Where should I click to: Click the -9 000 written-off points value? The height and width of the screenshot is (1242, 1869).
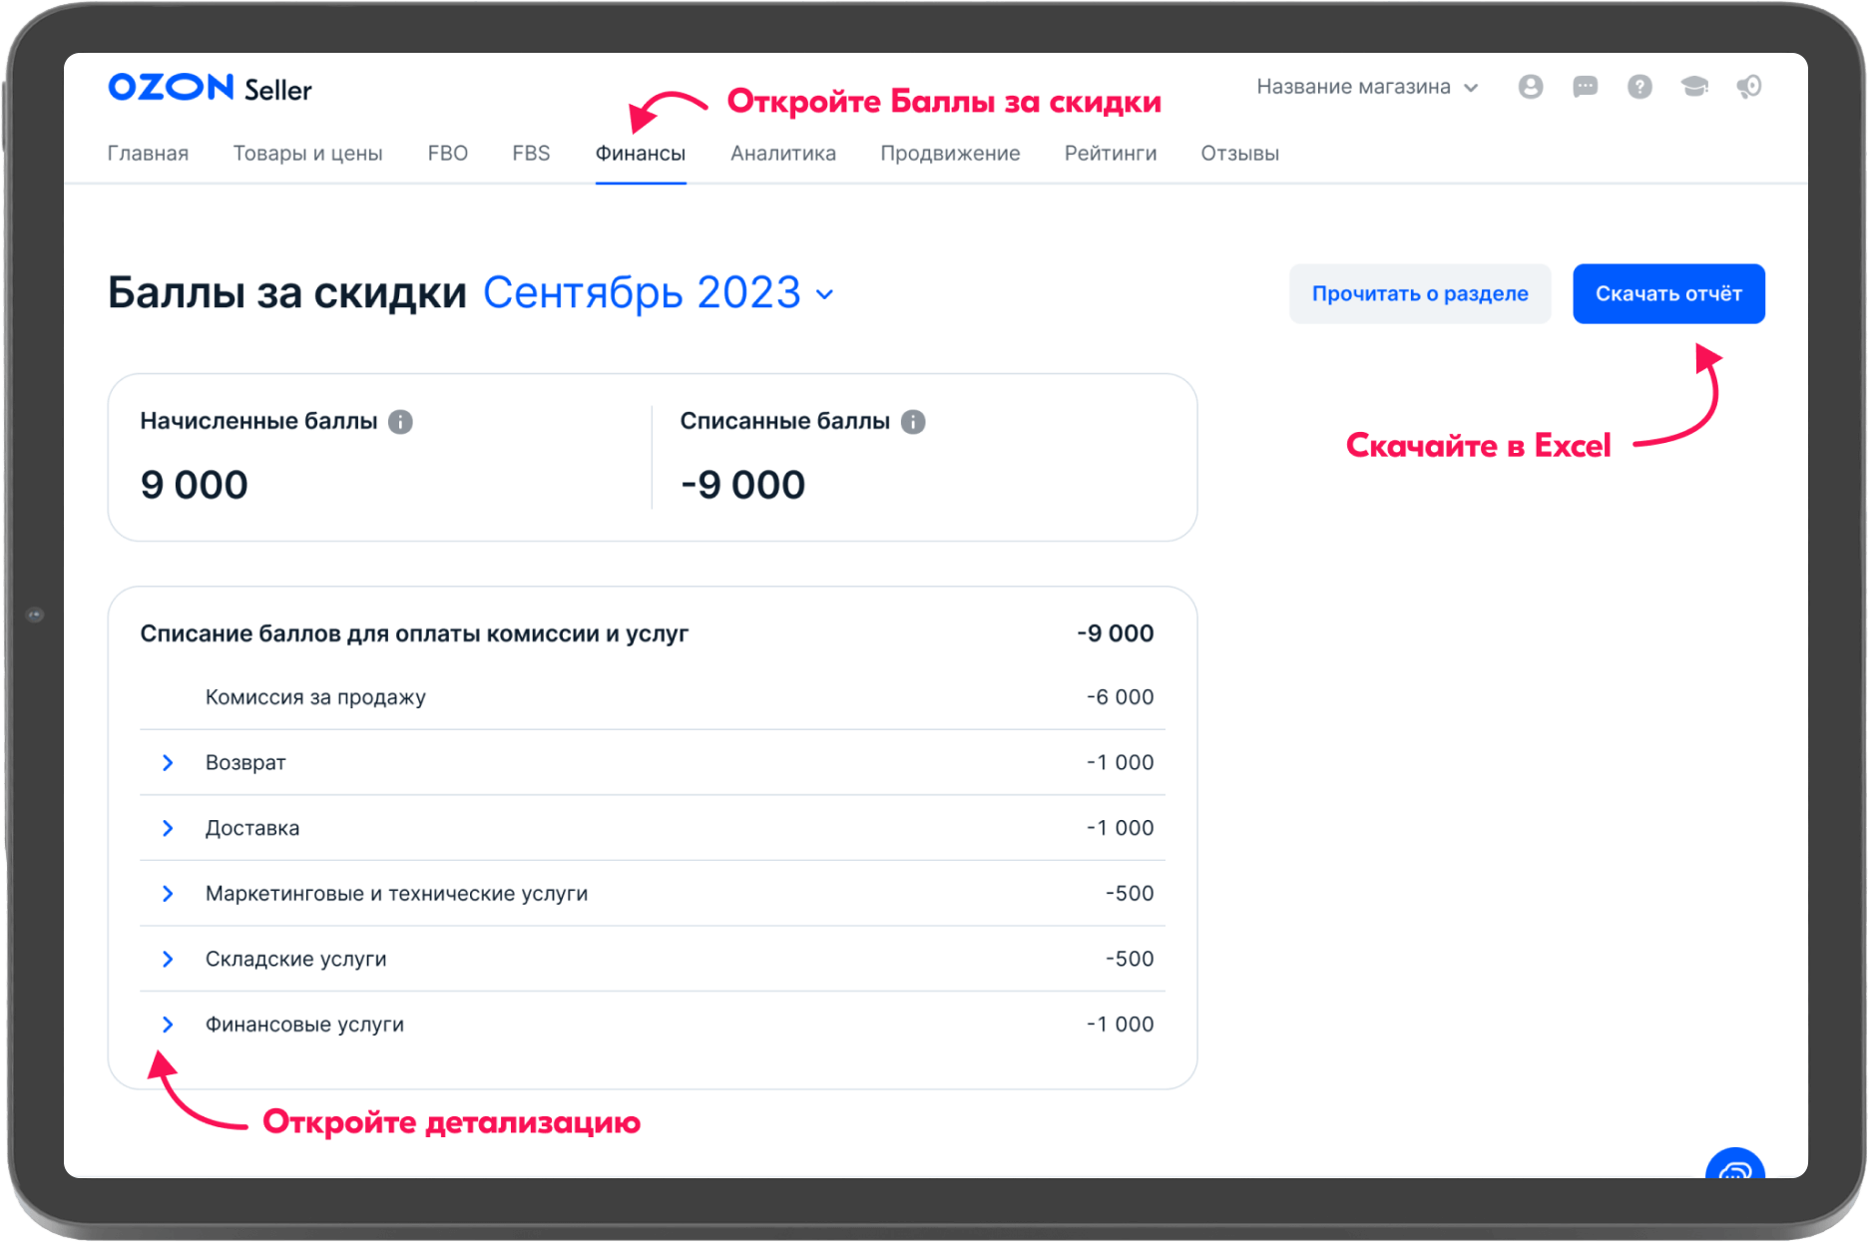pyautogui.click(x=742, y=485)
